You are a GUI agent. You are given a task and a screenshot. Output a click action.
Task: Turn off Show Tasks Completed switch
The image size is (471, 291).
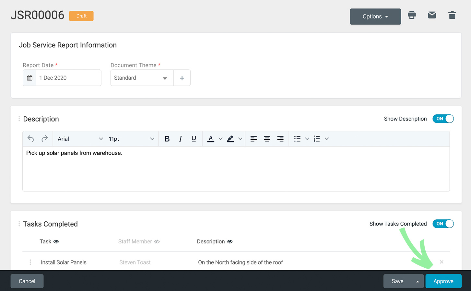coord(443,224)
